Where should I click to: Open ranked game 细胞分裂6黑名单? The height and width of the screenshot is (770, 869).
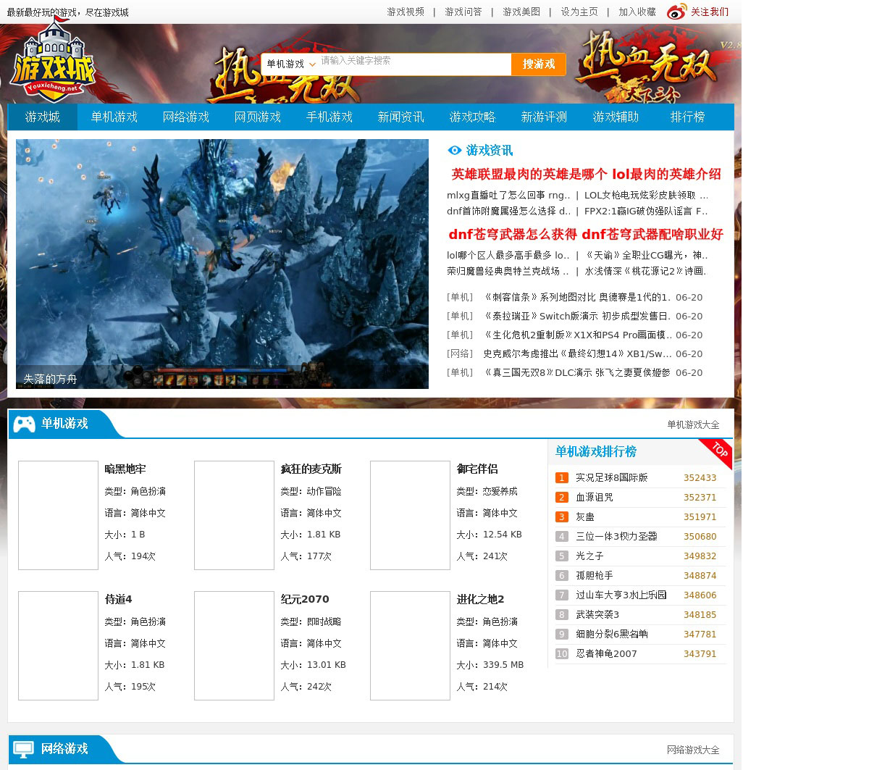click(x=612, y=634)
